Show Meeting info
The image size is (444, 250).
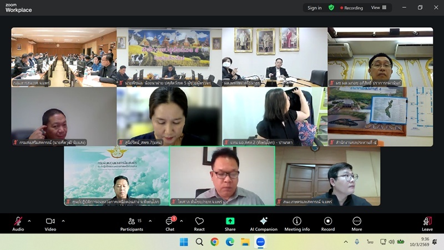(297, 223)
